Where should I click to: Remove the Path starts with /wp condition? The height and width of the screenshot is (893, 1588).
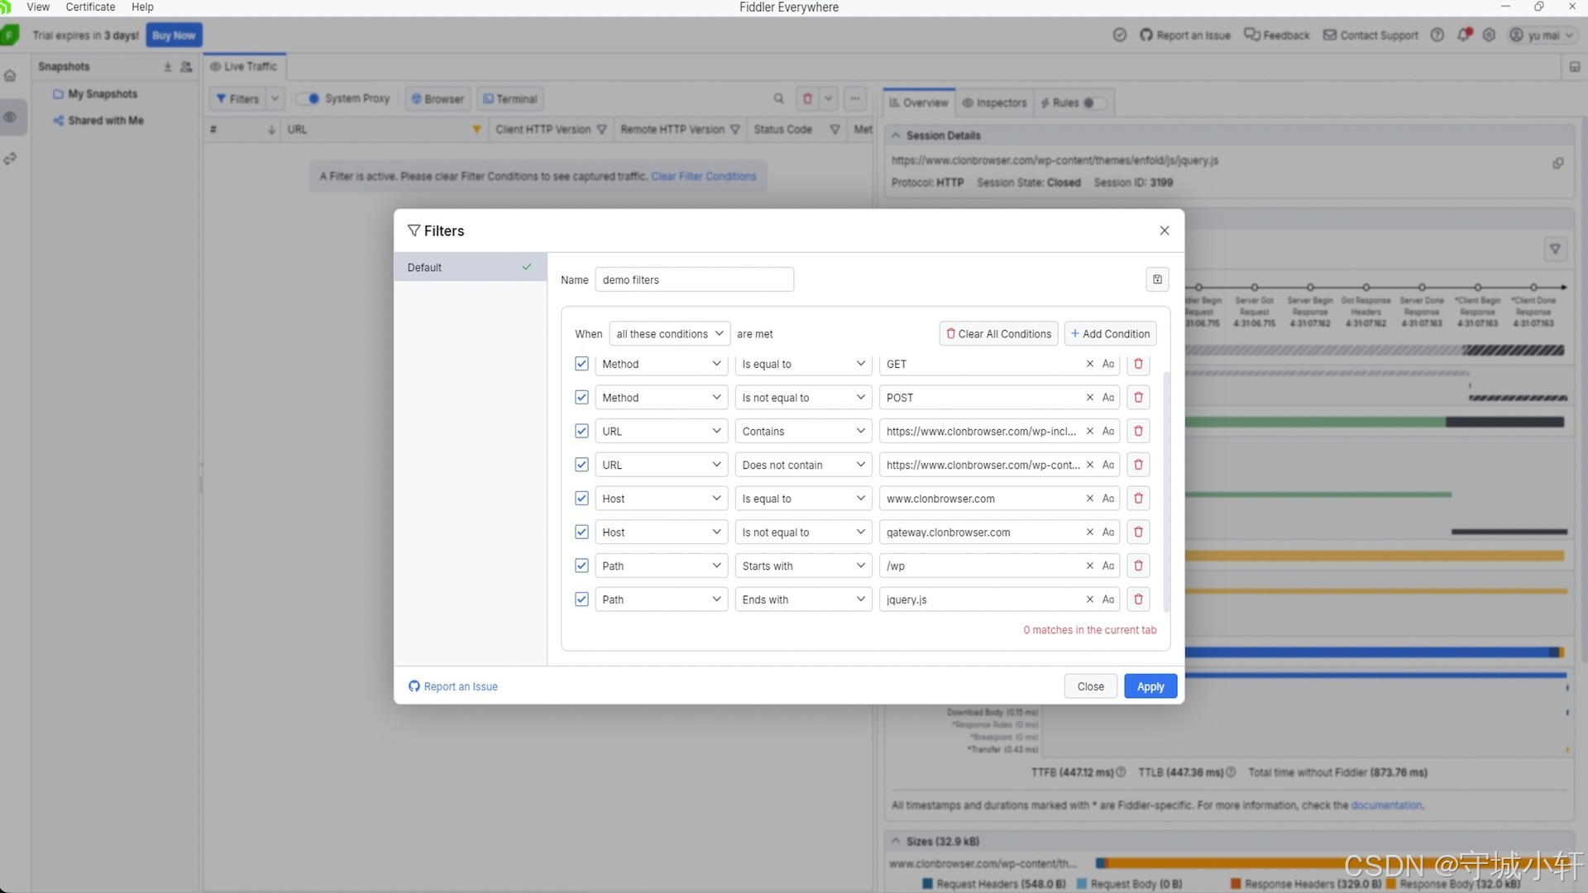click(1138, 566)
